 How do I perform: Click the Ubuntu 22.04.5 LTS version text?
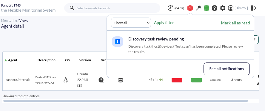click(x=82, y=80)
